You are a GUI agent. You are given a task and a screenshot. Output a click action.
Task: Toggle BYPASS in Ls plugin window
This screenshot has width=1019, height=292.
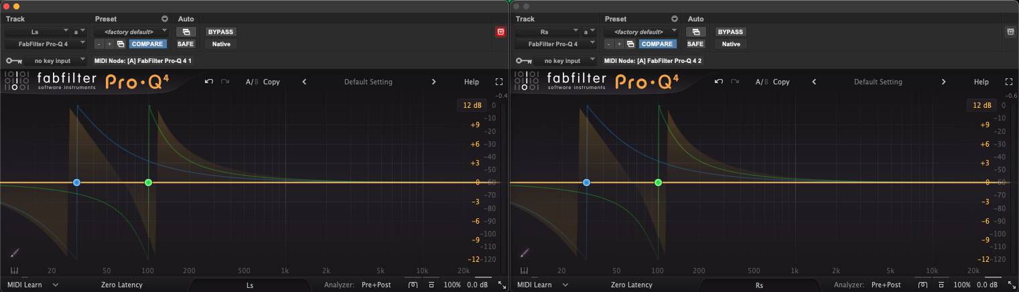click(221, 31)
